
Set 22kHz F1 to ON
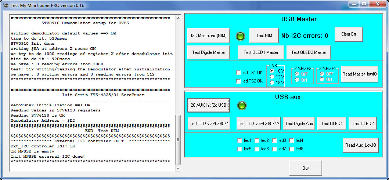[322, 79]
